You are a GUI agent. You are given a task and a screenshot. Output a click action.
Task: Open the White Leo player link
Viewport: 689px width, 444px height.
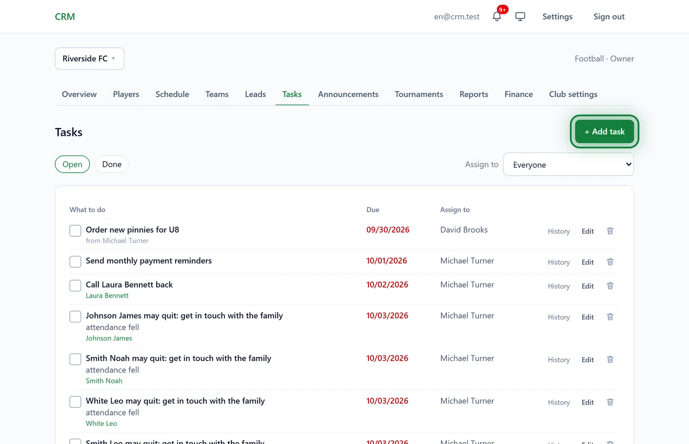(x=101, y=423)
